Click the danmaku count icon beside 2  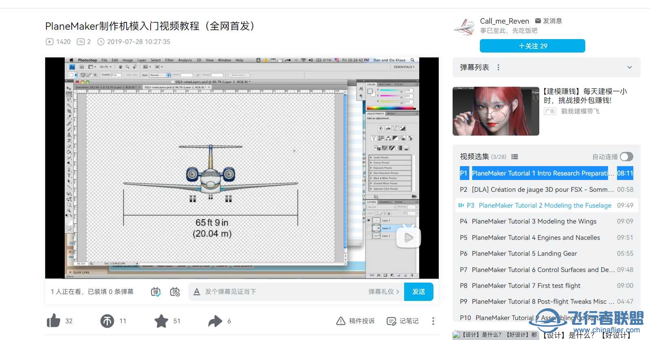click(81, 42)
